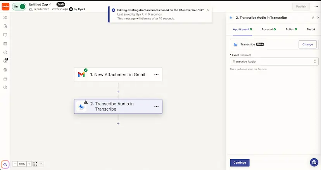Open the V2 version link
The width and height of the screenshot is (321, 170).
coord(31,9)
